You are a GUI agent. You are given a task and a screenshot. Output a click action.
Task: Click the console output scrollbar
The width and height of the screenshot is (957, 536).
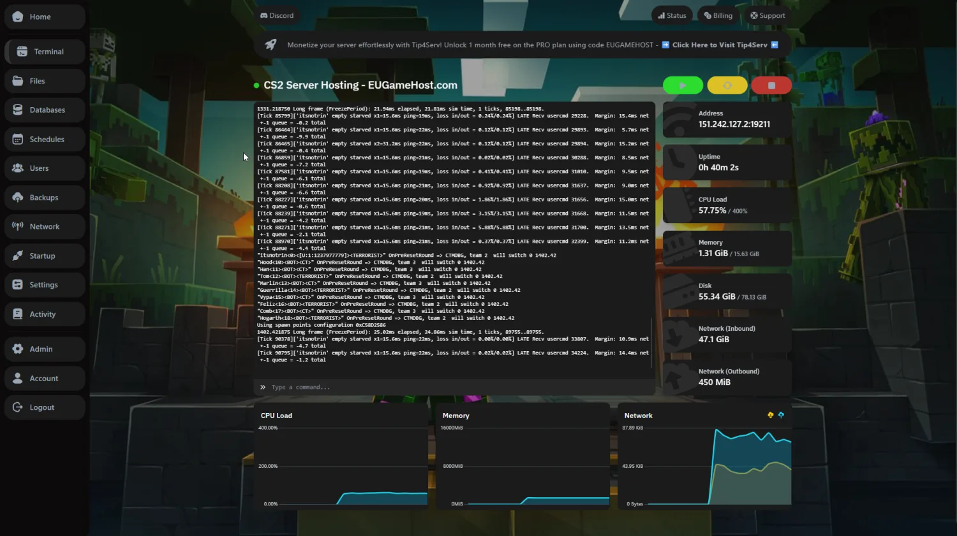coord(651,342)
